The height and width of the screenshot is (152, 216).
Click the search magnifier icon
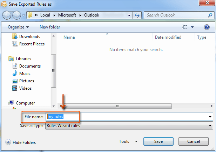click(209, 15)
